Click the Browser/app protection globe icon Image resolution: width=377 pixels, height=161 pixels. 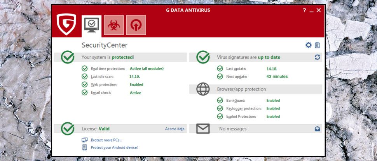click(x=203, y=89)
